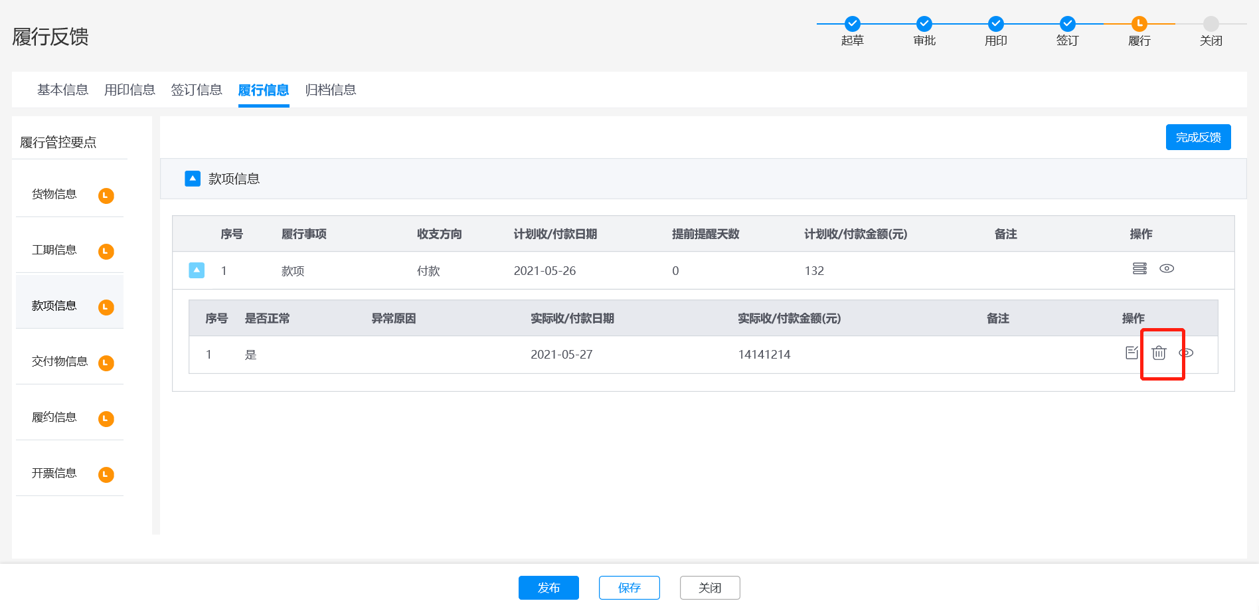Viewport: 1259px width, 615px height.
Task: Switch to the 基本信息 tab
Action: point(62,90)
